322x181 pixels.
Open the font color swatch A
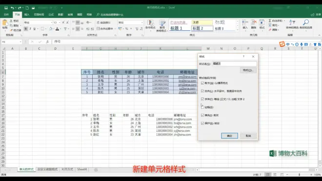(x=57, y=29)
